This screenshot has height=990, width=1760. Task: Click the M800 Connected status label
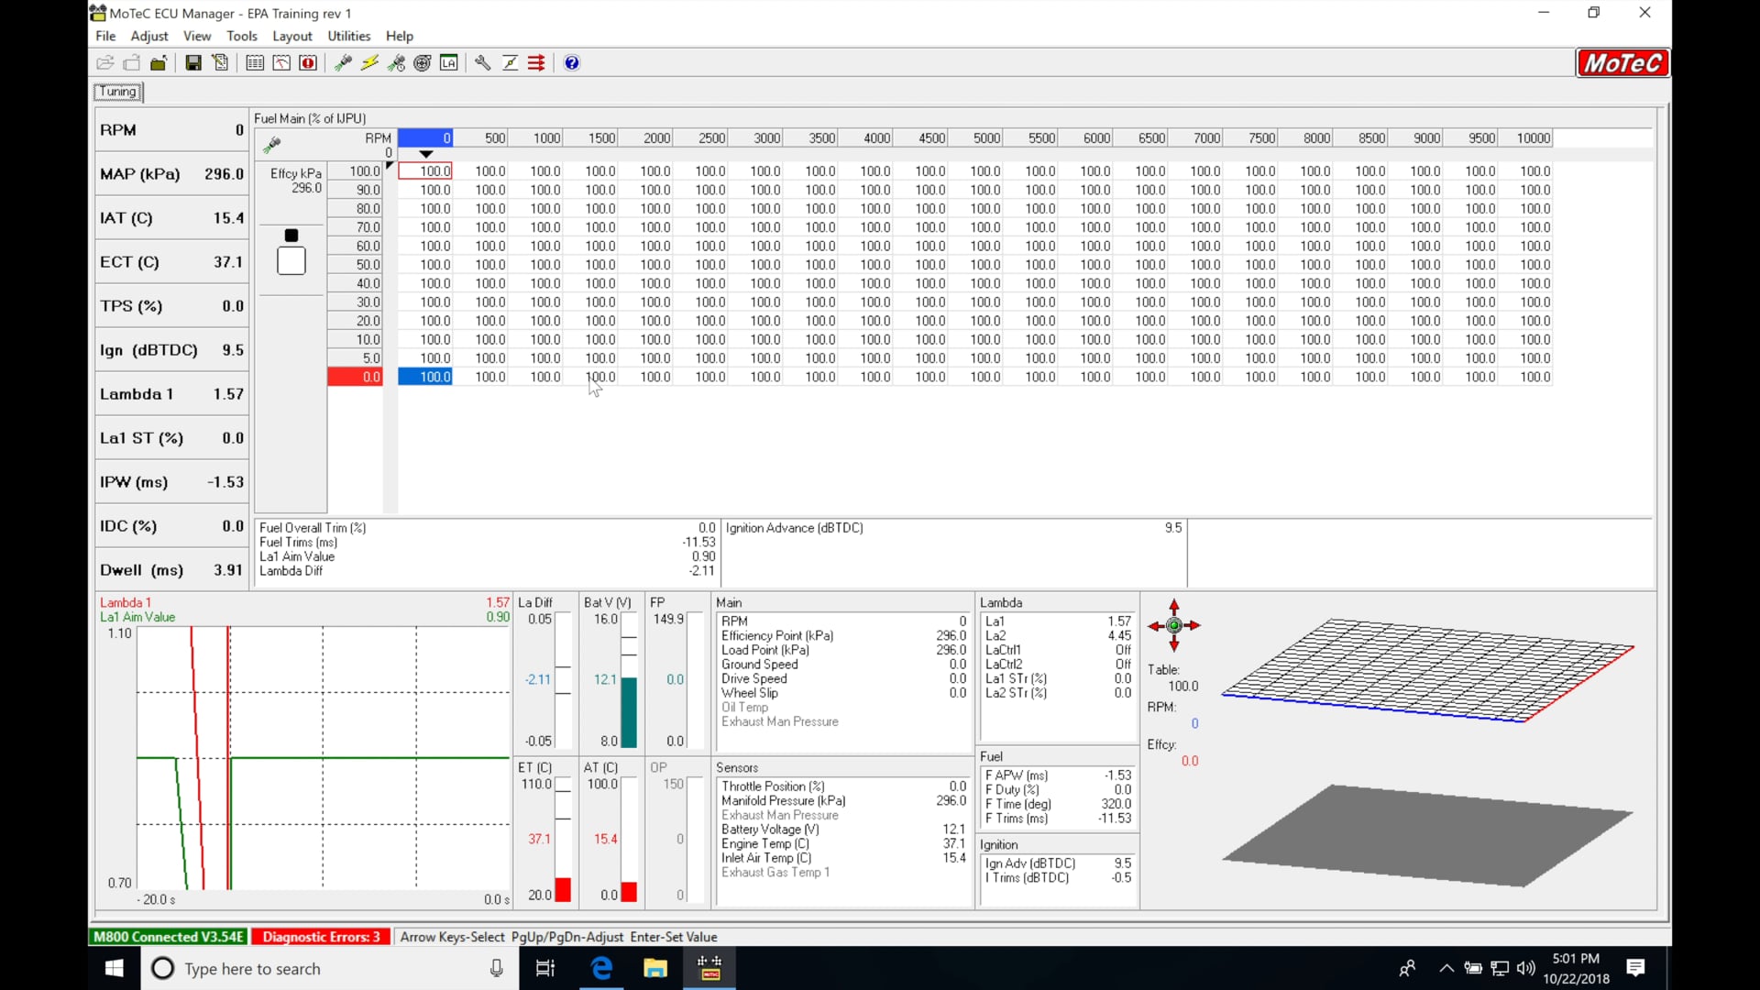click(x=168, y=937)
